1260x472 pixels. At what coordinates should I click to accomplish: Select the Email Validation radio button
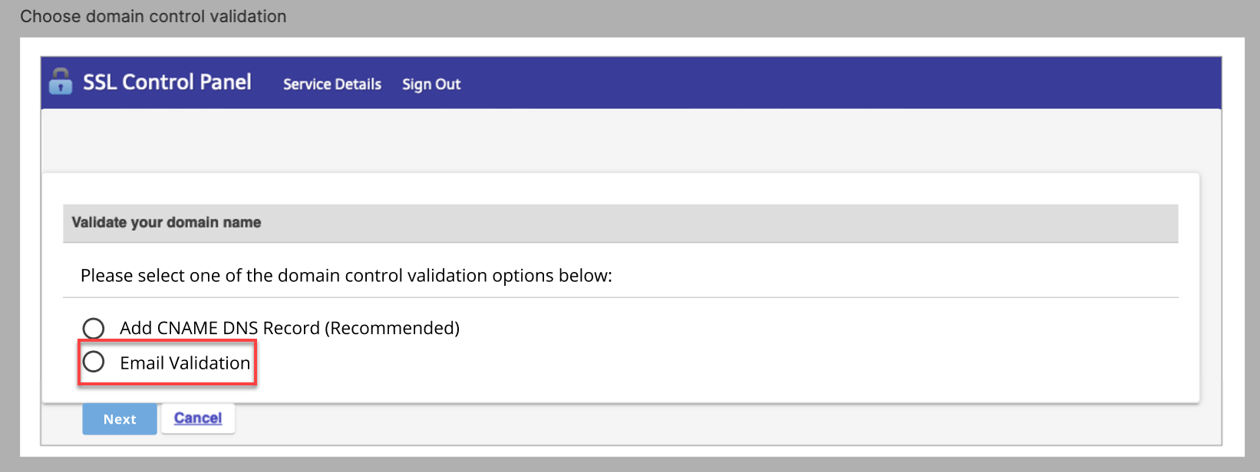coord(94,362)
